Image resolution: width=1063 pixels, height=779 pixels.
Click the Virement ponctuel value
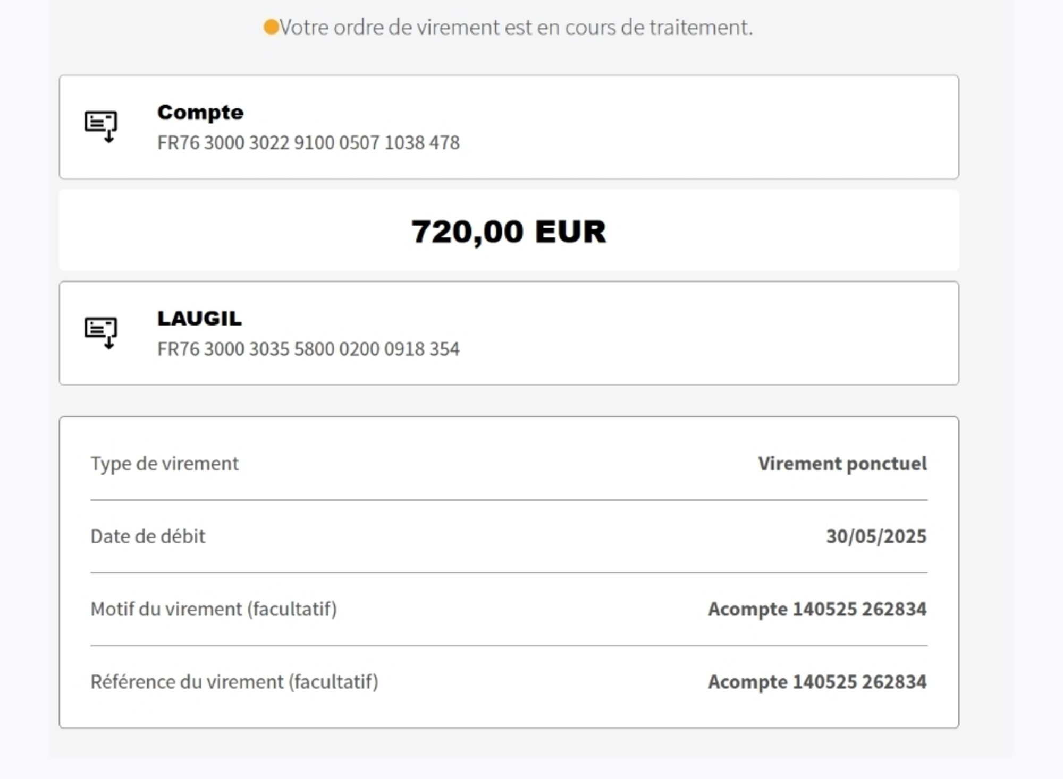pos(842,464)
